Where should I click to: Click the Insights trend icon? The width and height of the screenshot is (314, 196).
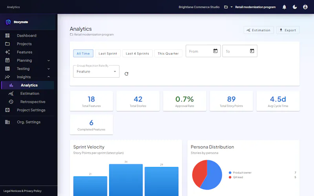[7, 77]
